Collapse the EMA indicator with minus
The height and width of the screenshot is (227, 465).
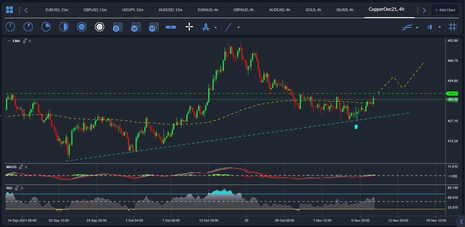click(9, 41)
